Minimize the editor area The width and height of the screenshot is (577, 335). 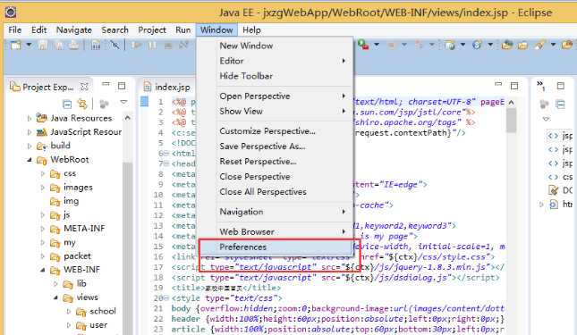[498, 84]
